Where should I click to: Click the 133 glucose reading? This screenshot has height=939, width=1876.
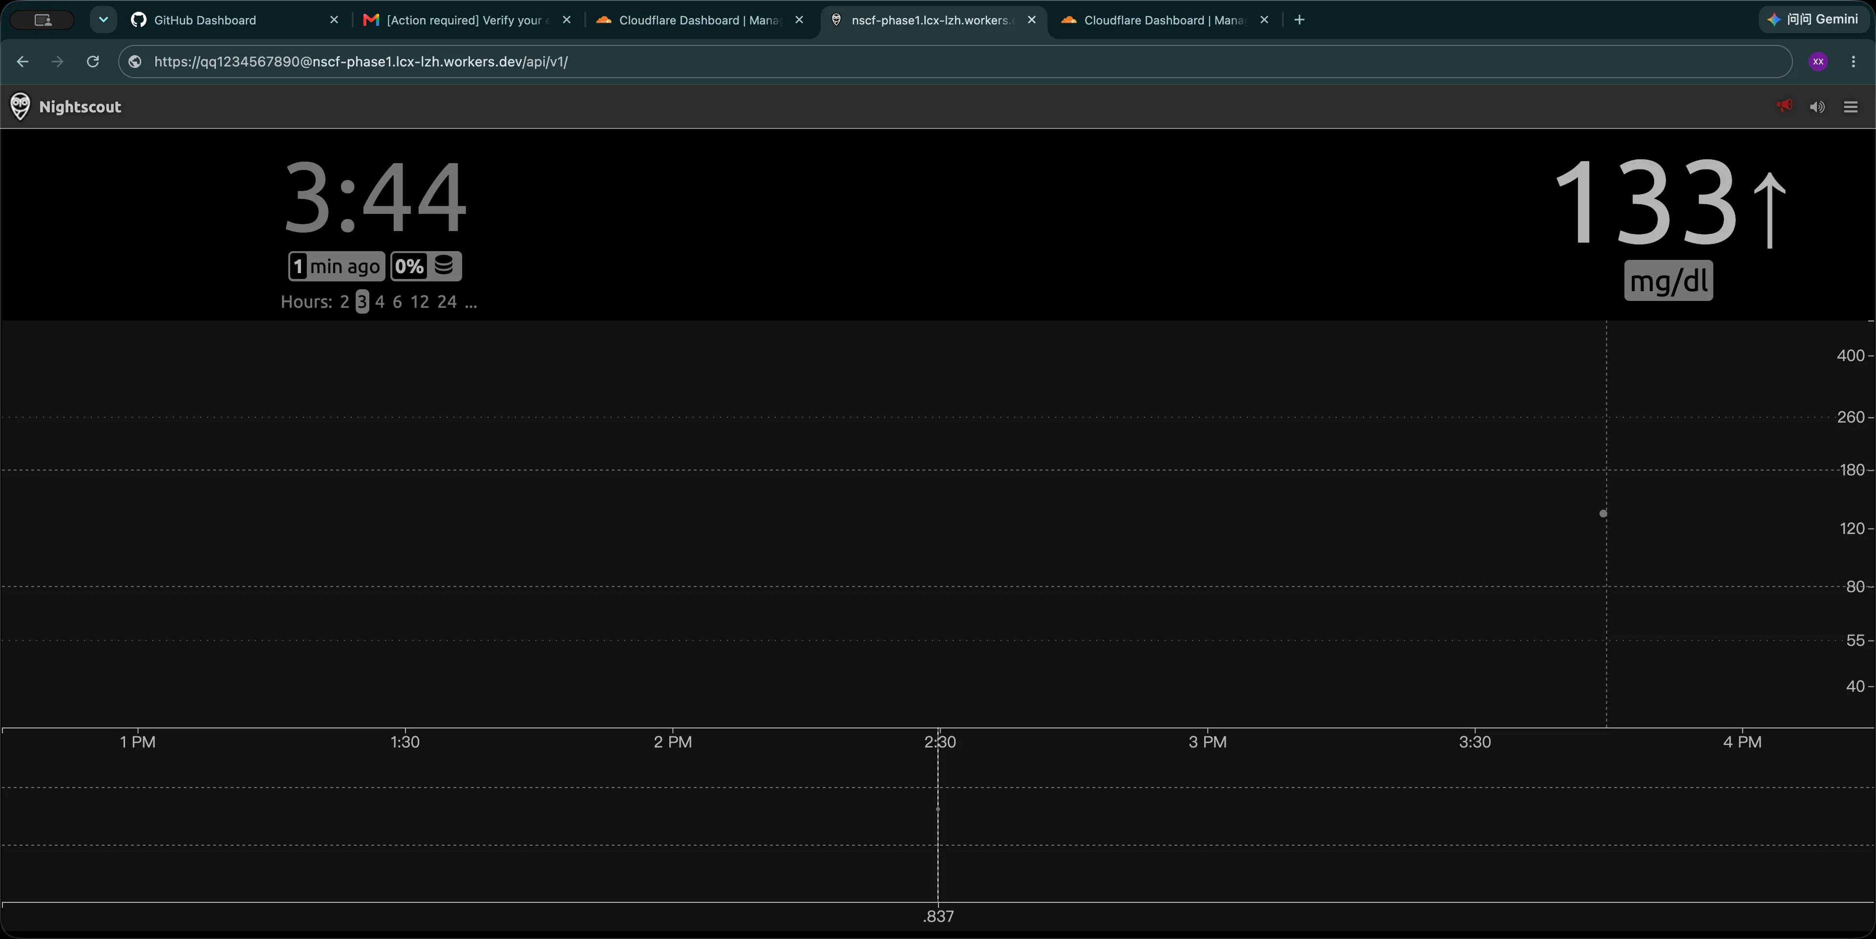pos(1646,203)
